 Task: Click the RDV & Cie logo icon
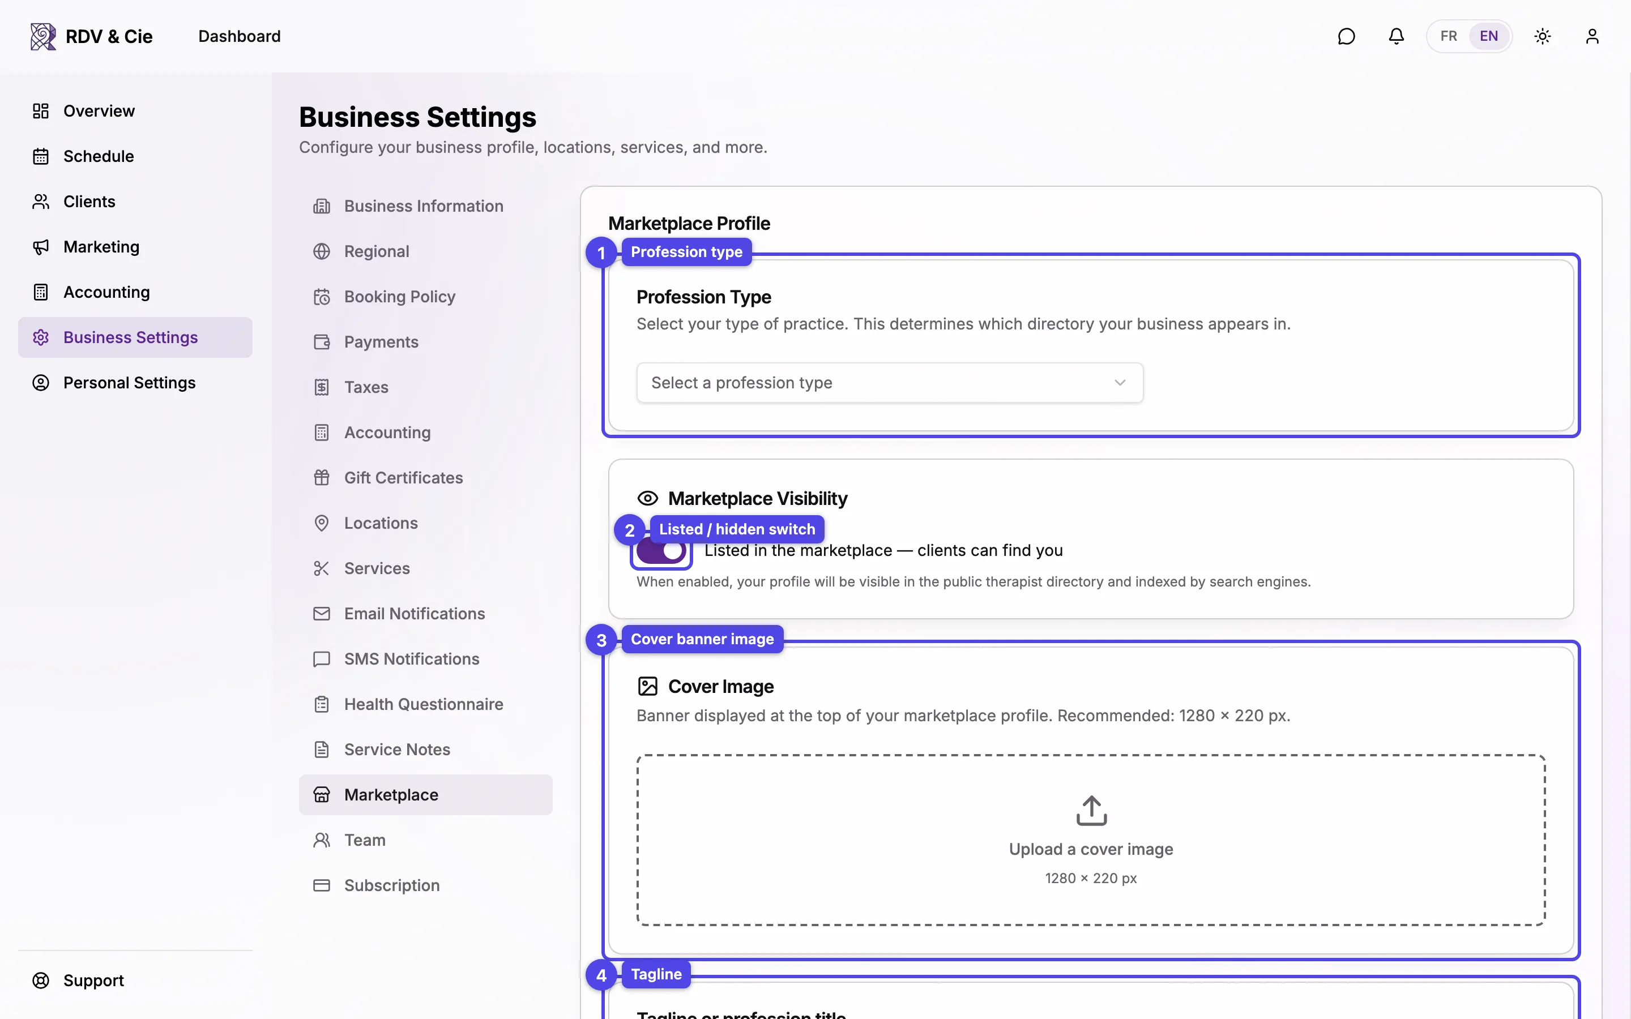pyautogui.click(x=43, y=36)
